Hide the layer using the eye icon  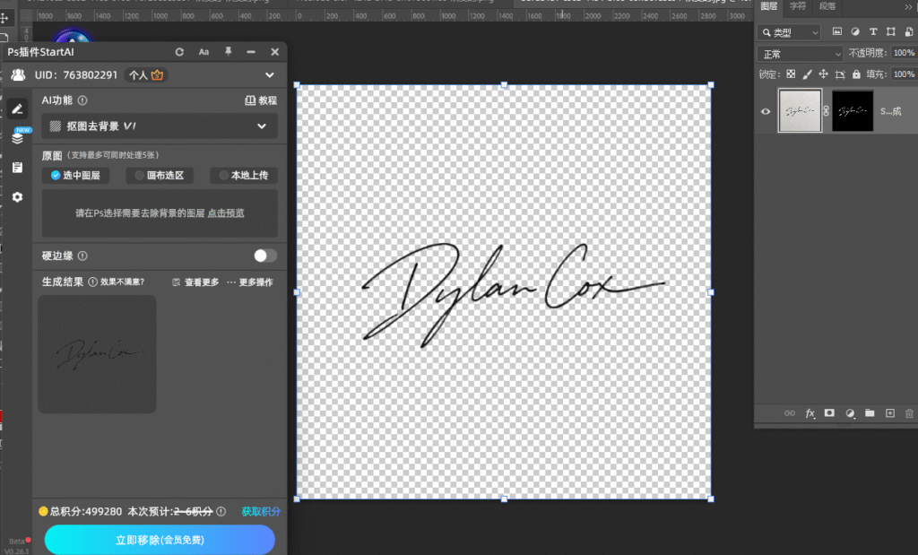(x=766, y=111)
